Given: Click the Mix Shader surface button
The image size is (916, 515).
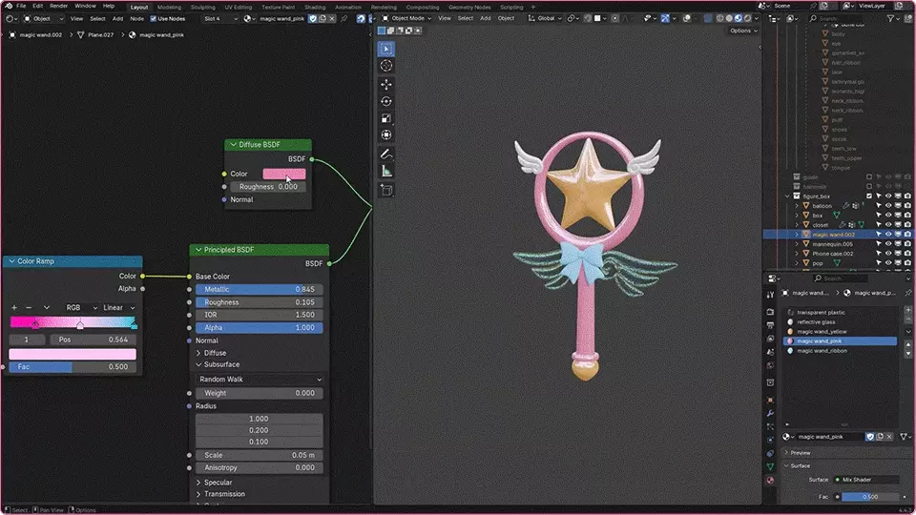Looking at the screenshot, I should click(867, 480).
